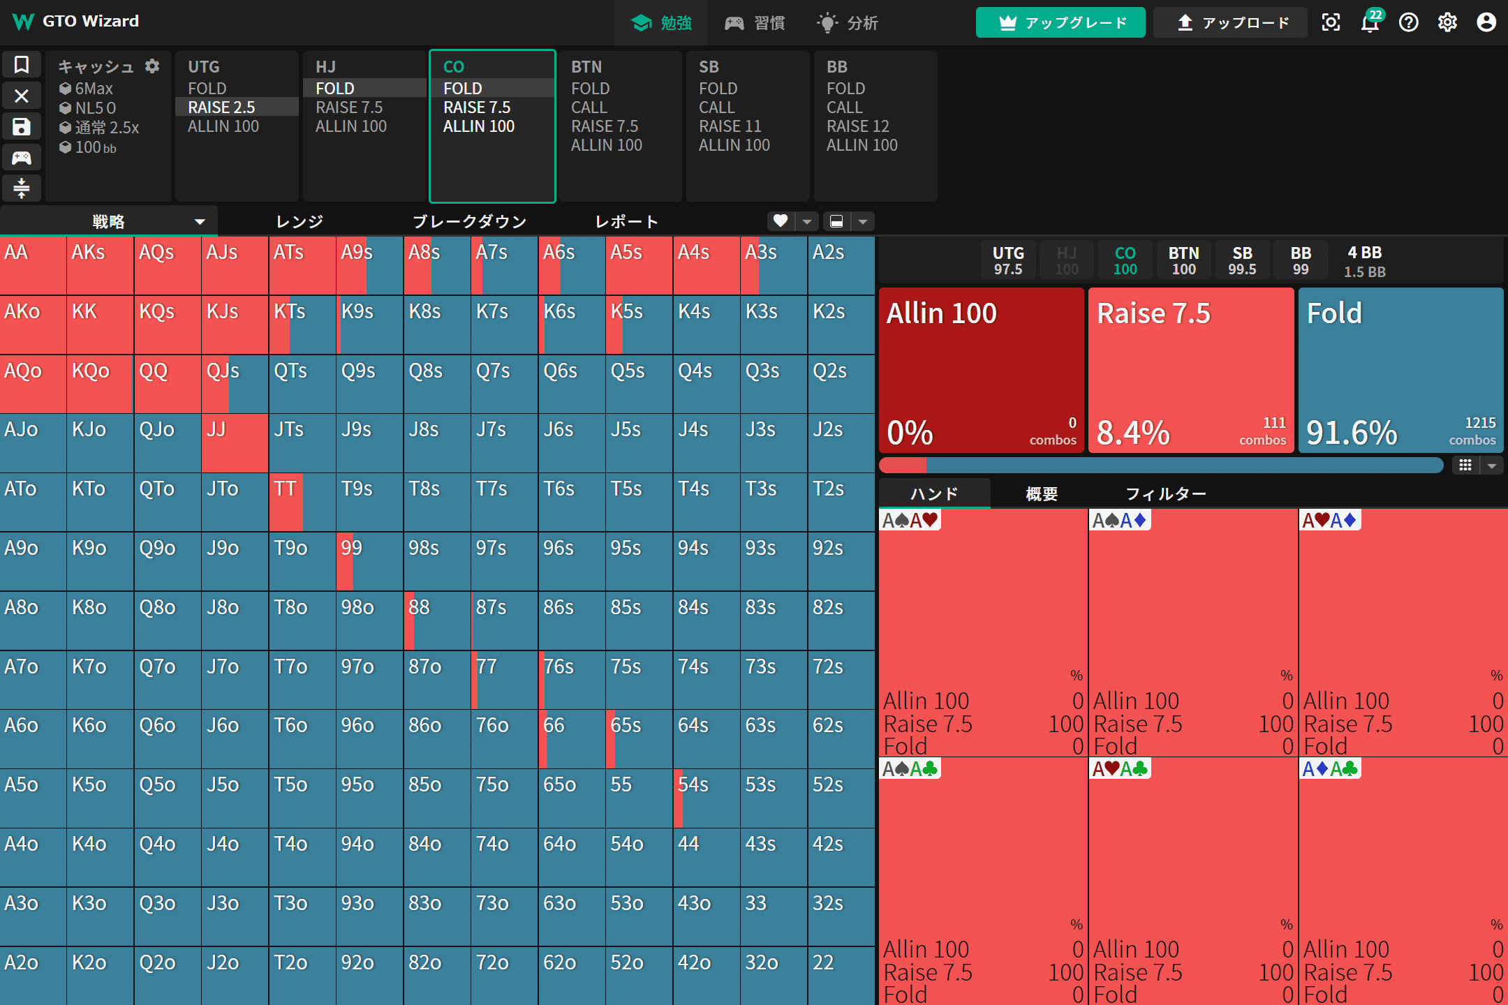
Task: Switch to the フィルター tab
Action: click(x=1165, y=493)
